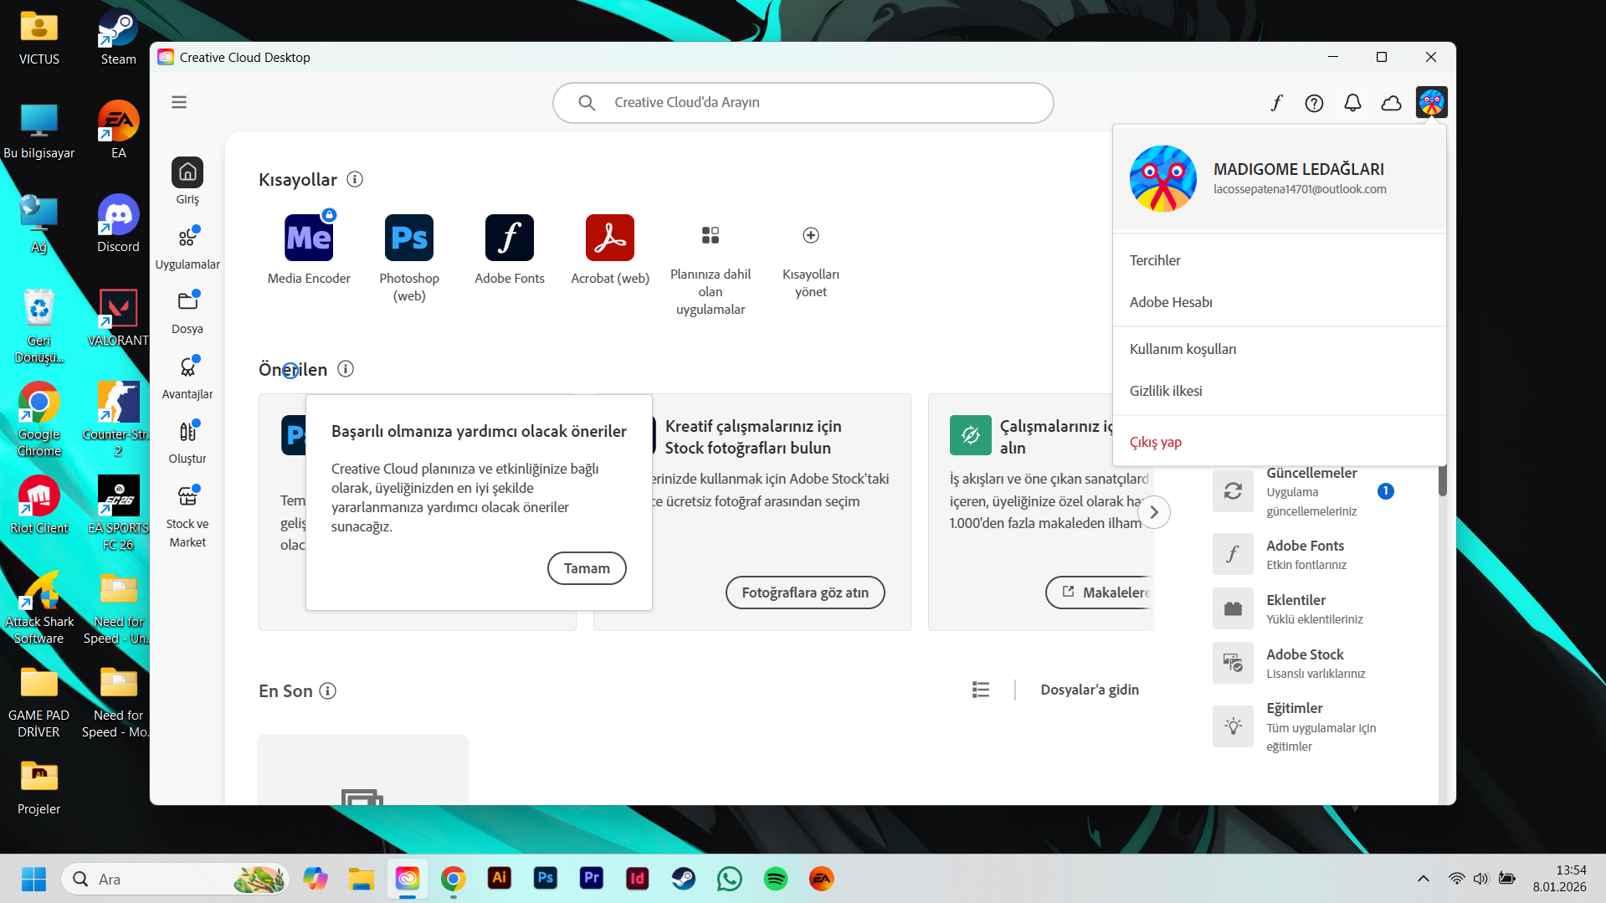This screenshot has width=1606, height=903.
Task: Select the Projeler desktop folder
Action: [x=39, y=787]
